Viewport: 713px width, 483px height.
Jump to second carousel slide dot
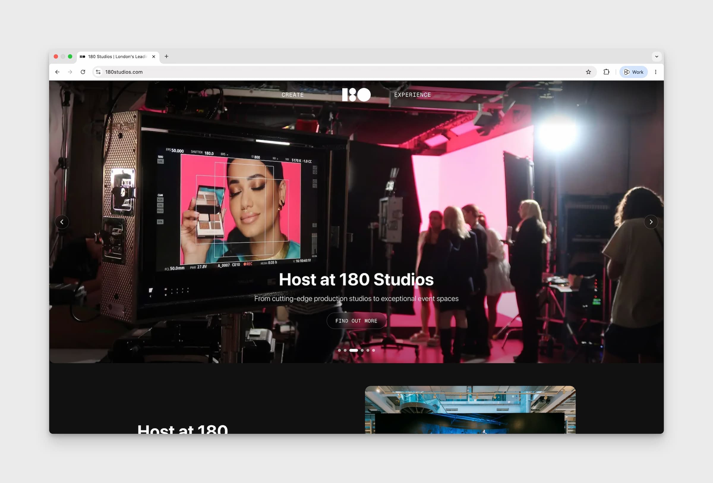tap(345, 350)
